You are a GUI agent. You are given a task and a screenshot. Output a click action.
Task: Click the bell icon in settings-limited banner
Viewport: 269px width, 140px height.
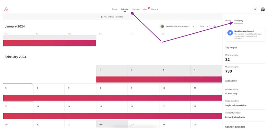102,17
